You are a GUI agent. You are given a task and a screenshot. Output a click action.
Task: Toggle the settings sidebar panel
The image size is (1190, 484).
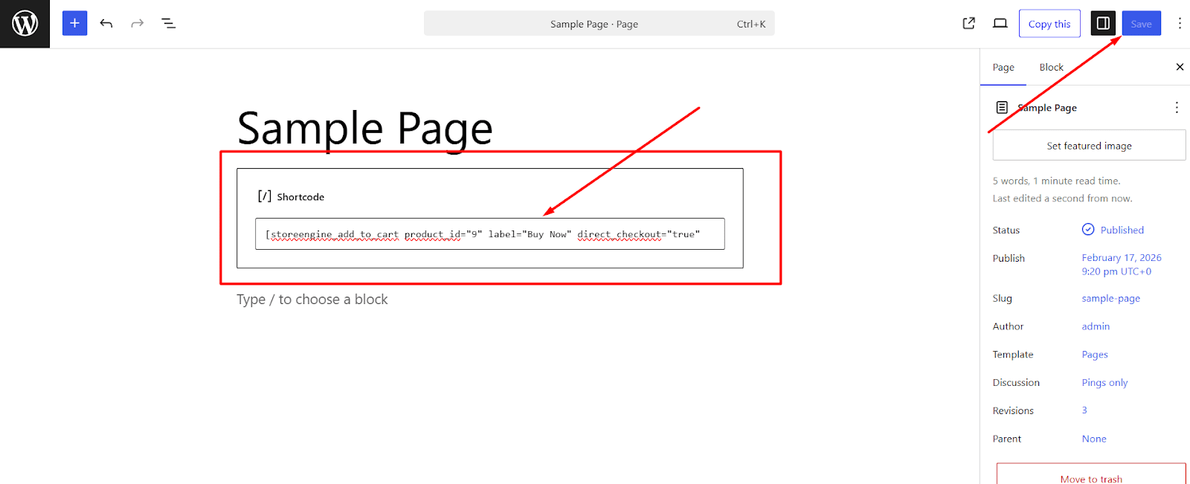(x=1103, y=23)
